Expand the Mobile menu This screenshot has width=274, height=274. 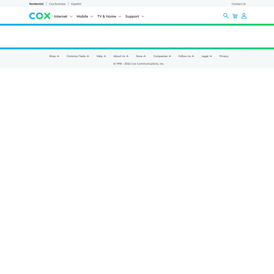click(85, 16)
